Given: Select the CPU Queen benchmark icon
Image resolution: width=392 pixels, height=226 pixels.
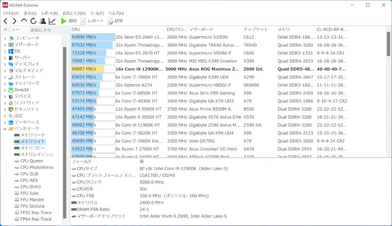Looking at the screenshot, I should [x=17, y=161].
